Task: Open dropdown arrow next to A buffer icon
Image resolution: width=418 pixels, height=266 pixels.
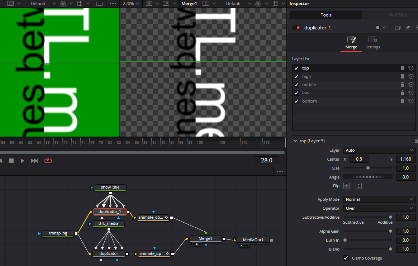Action: [x=157, y=4]
